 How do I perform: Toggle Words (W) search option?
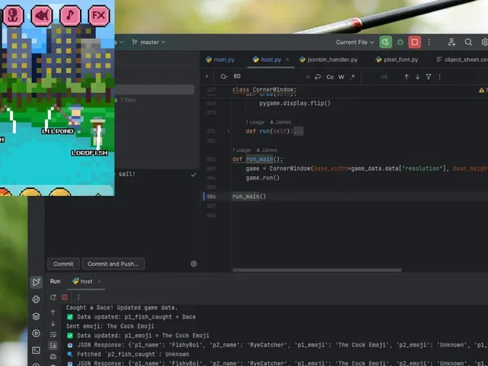[342, 77]
